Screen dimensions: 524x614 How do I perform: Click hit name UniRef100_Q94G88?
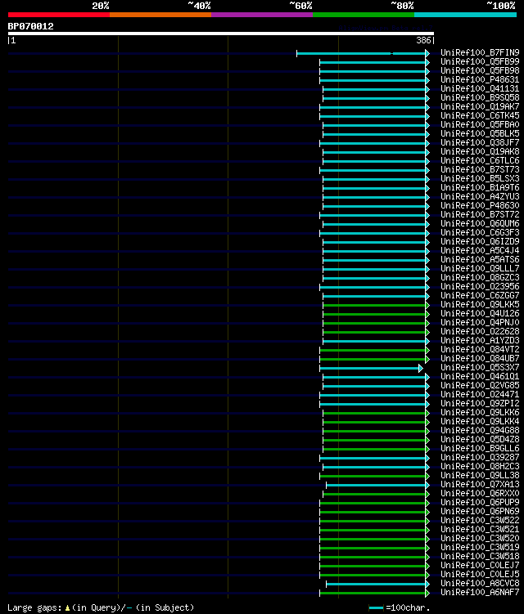point(480,431)
